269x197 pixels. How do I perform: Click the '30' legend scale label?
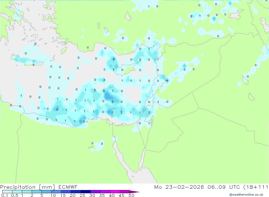92,195
